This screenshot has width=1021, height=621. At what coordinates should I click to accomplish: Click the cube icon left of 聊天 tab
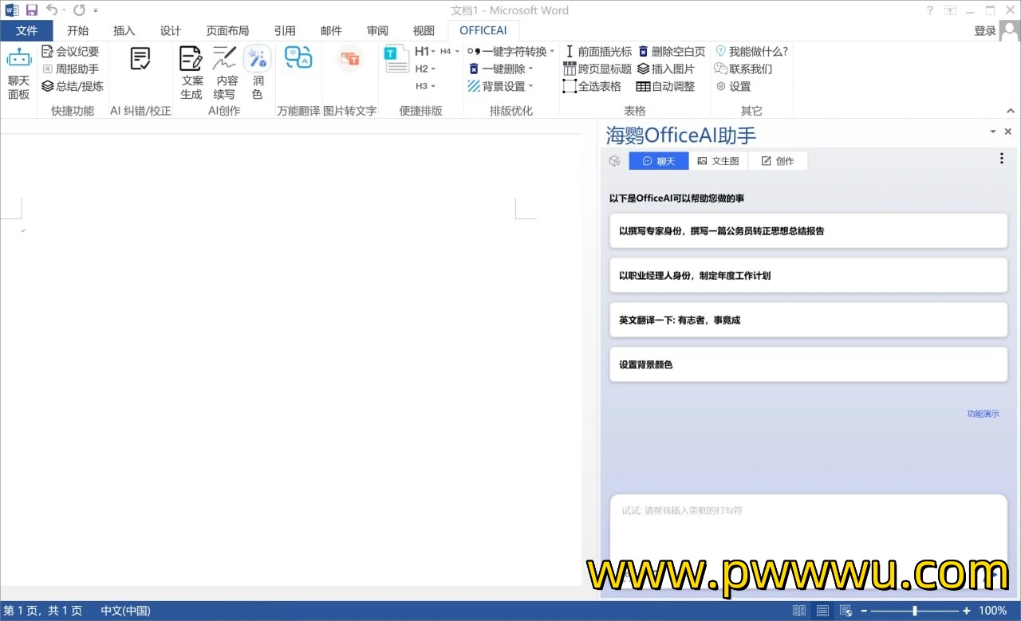click(614, 161)
